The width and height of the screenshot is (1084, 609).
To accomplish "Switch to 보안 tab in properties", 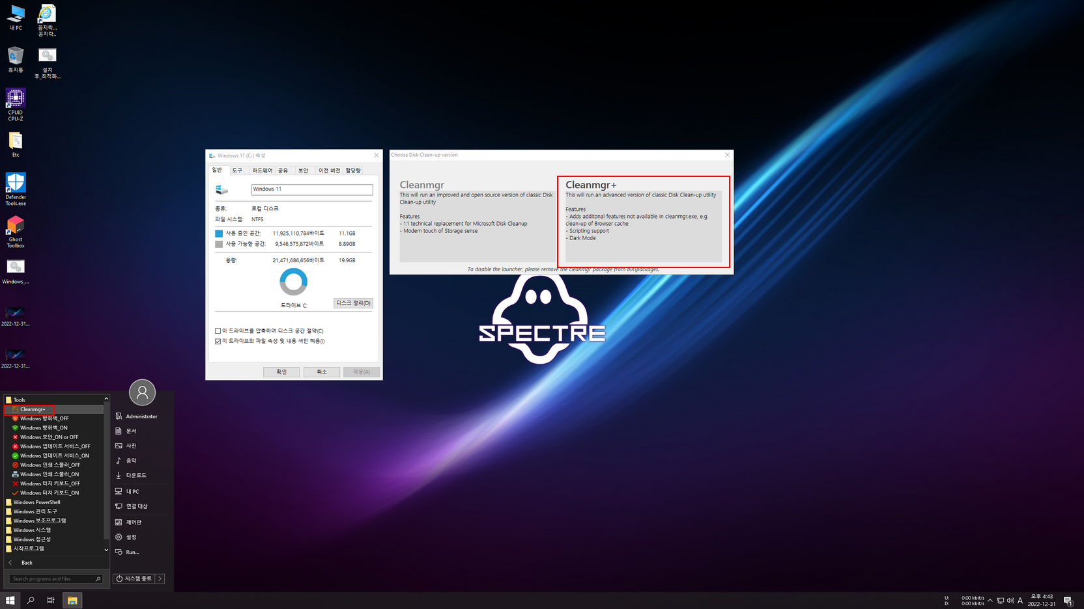I will point(303,170).
